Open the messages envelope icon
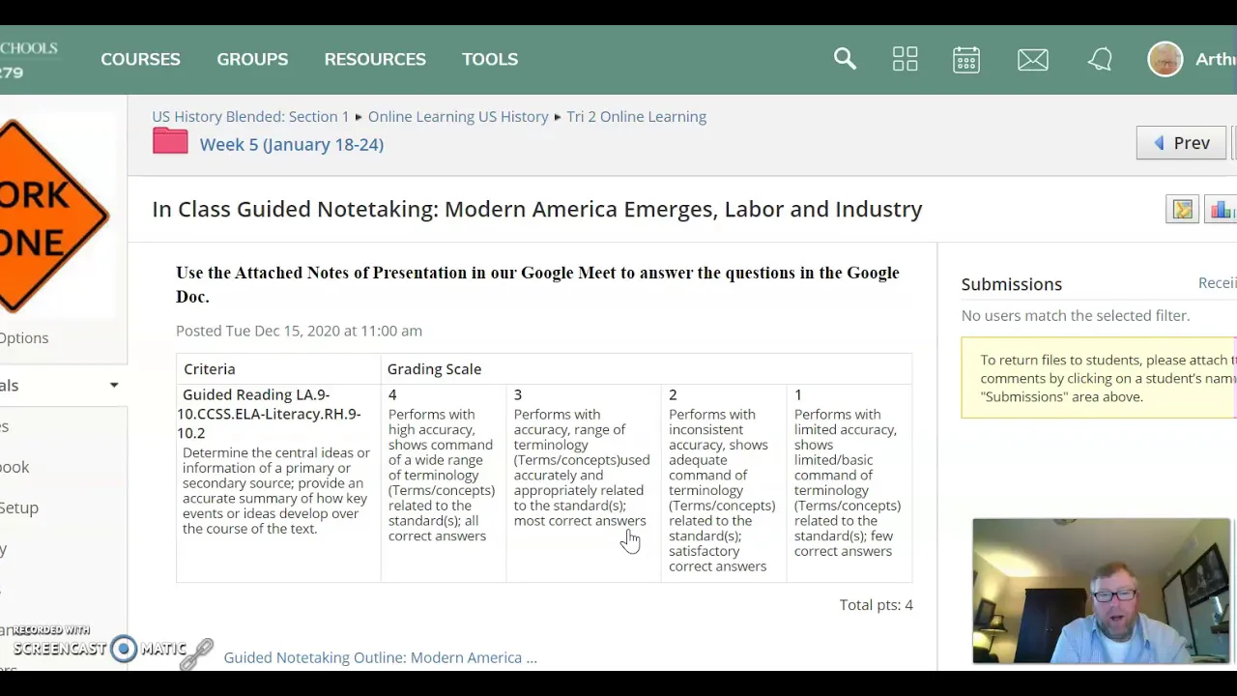 tap(1033, 60)
